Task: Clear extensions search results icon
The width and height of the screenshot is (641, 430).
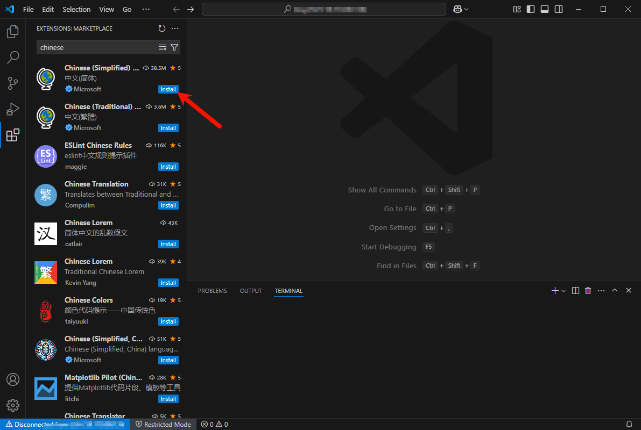Action: (x=163, y=47)
